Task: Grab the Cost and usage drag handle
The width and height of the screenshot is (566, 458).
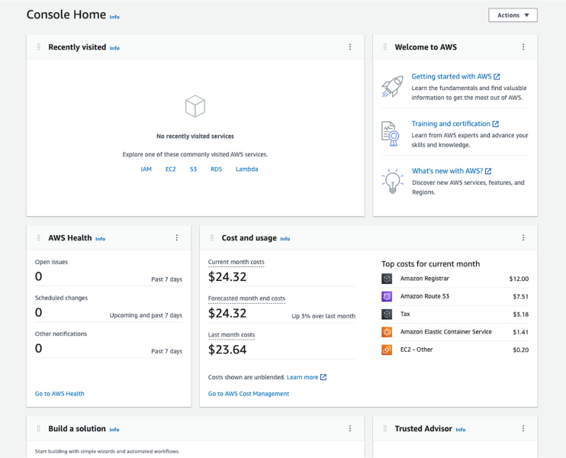Action: tap(212, 237)
